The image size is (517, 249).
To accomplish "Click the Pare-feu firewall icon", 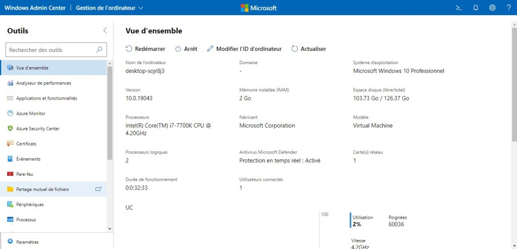I will (10, 174).
